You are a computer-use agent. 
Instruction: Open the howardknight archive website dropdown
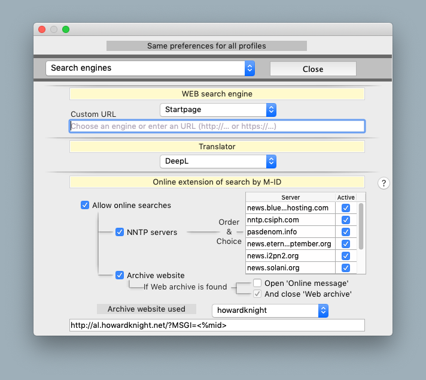(x=270, y=310)
